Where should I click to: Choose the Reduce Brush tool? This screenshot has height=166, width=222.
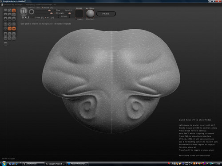(5, 24)
